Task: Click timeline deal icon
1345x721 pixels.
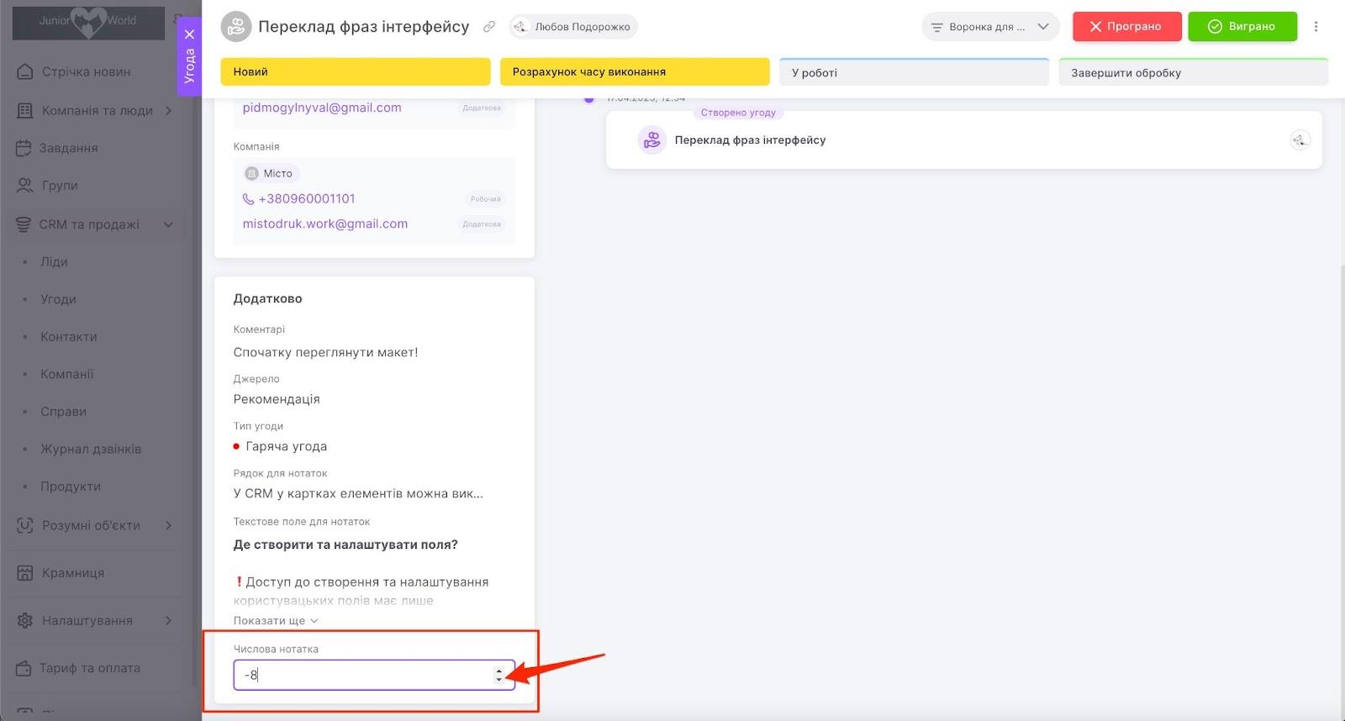Action: 651,140
